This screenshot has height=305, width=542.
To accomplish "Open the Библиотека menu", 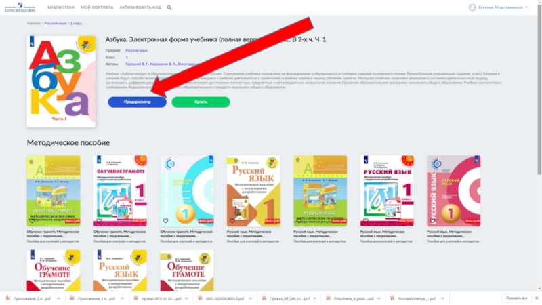I will pos(61,7).
